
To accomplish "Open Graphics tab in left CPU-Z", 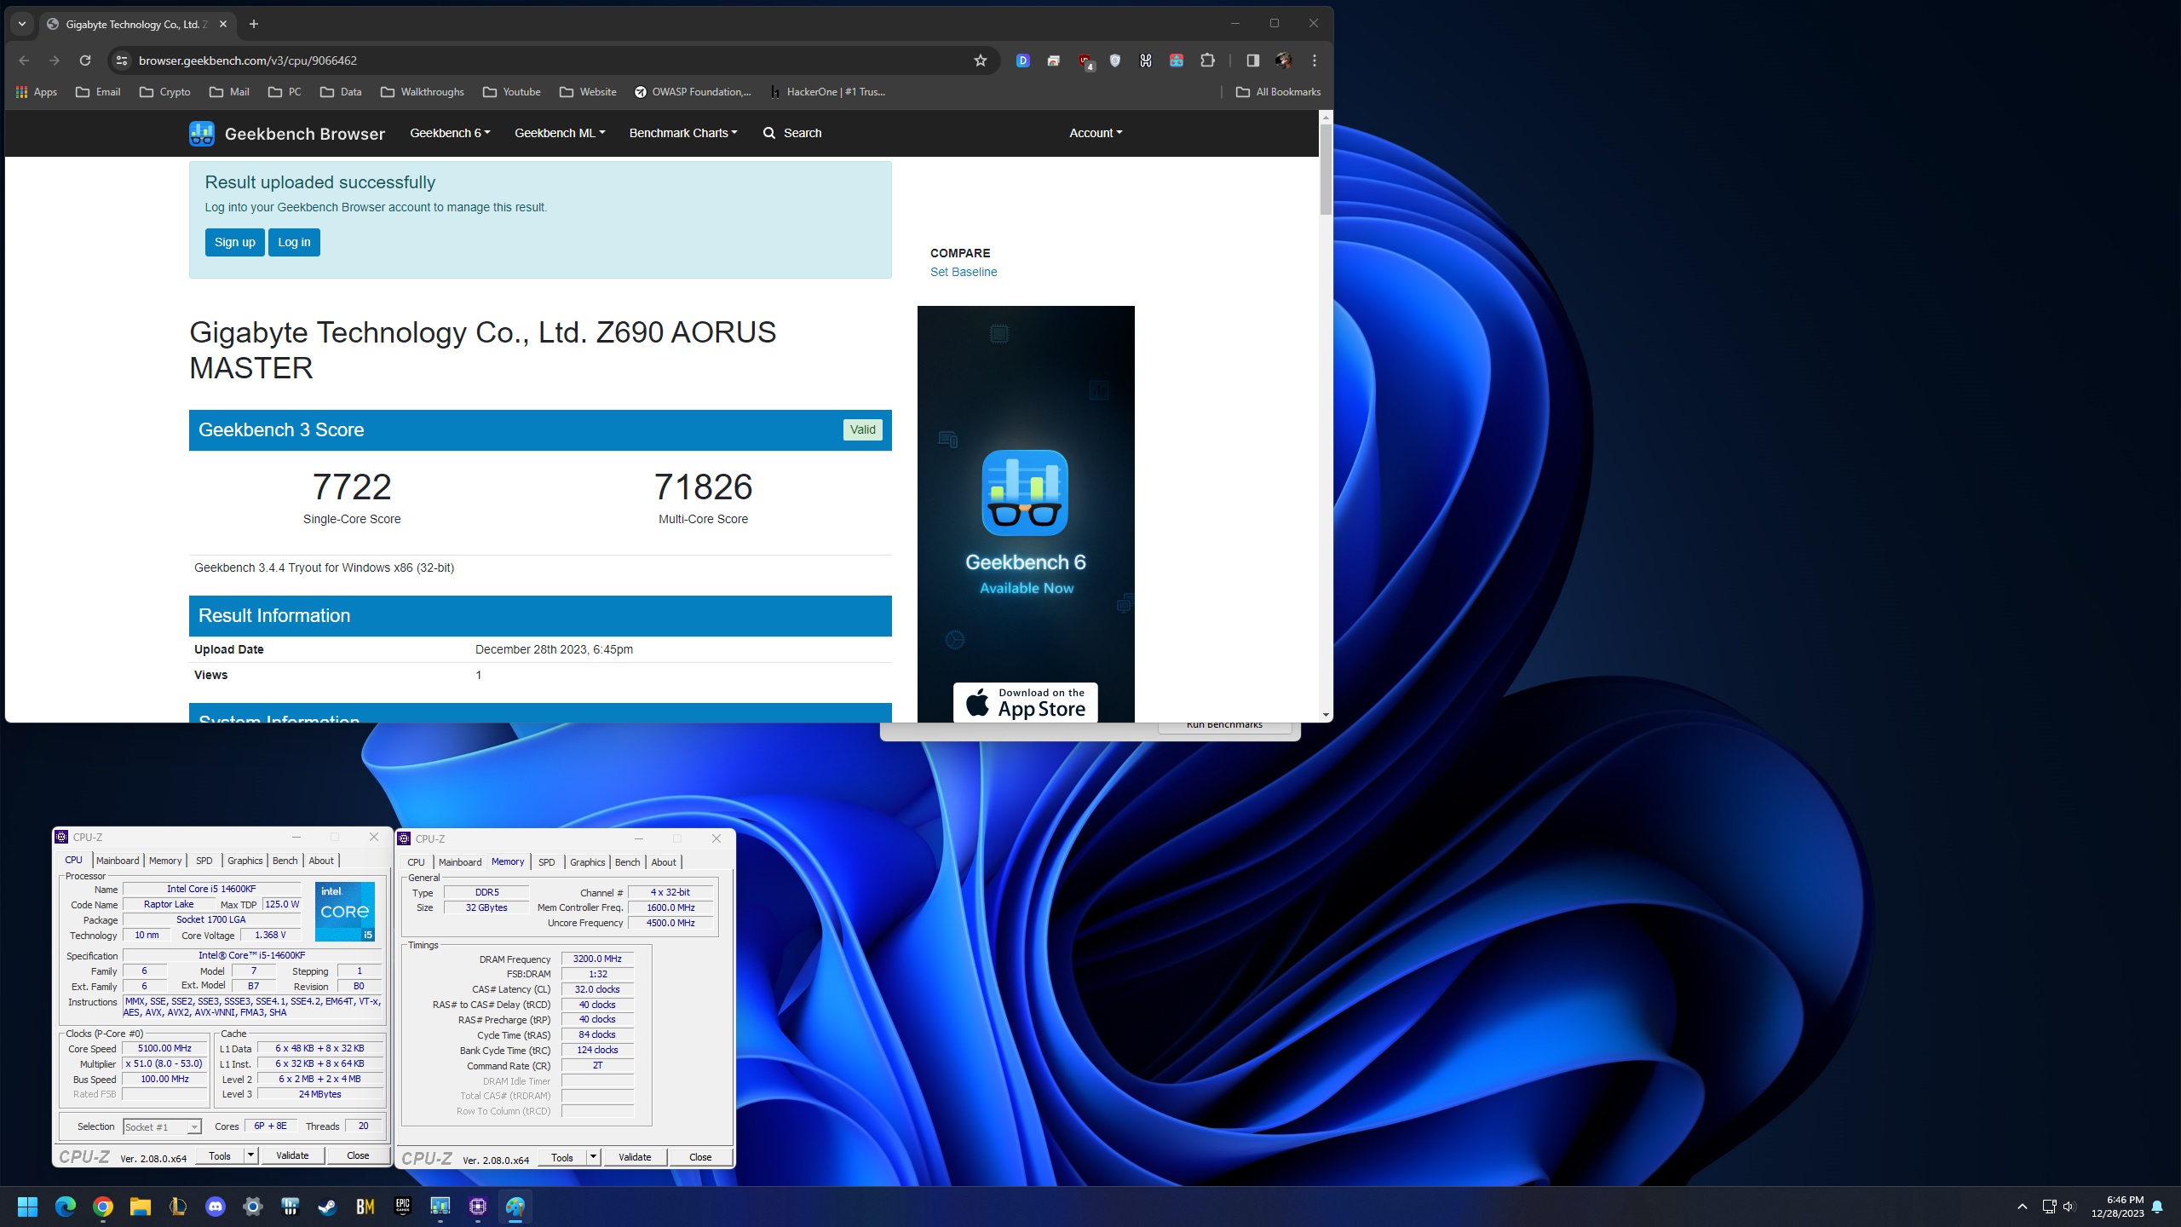I will pos(245,861).
